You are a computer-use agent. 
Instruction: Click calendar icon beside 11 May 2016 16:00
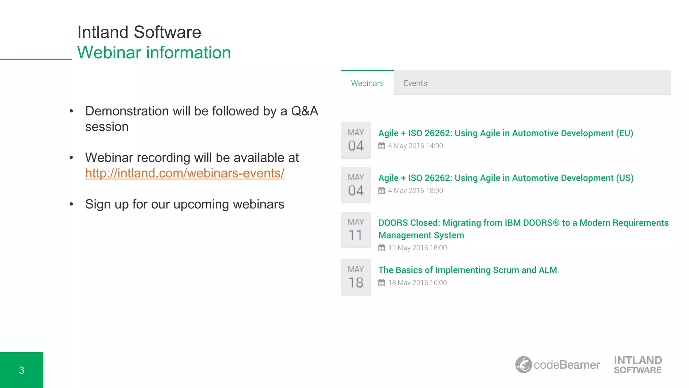point(382,248)
